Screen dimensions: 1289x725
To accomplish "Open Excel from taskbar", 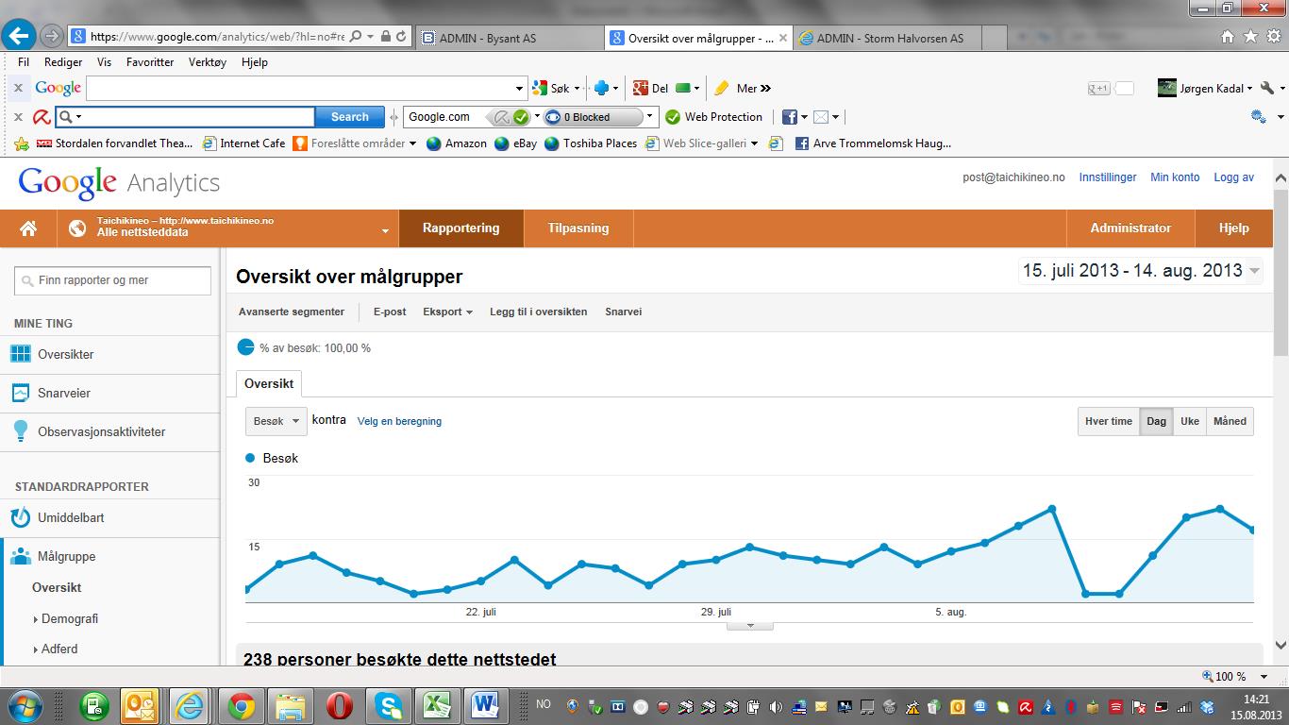I will click(x=437, y=705).
